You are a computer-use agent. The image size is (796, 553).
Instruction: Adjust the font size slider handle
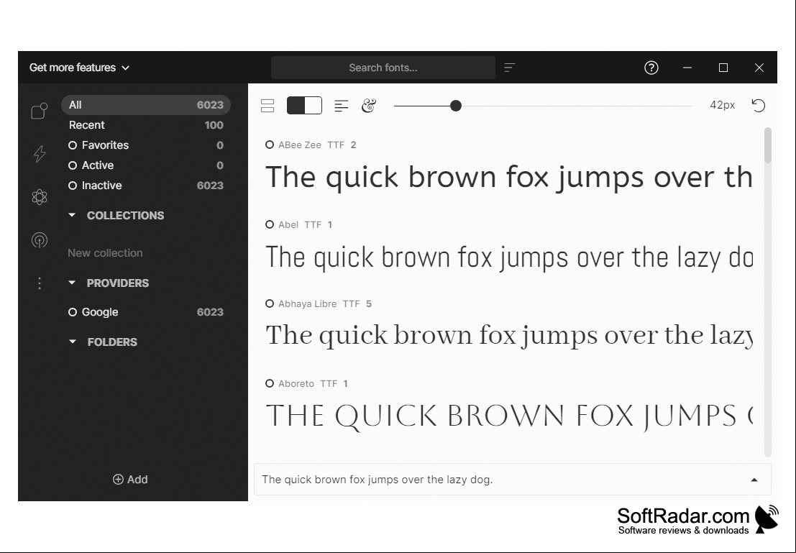coord(456,106)
